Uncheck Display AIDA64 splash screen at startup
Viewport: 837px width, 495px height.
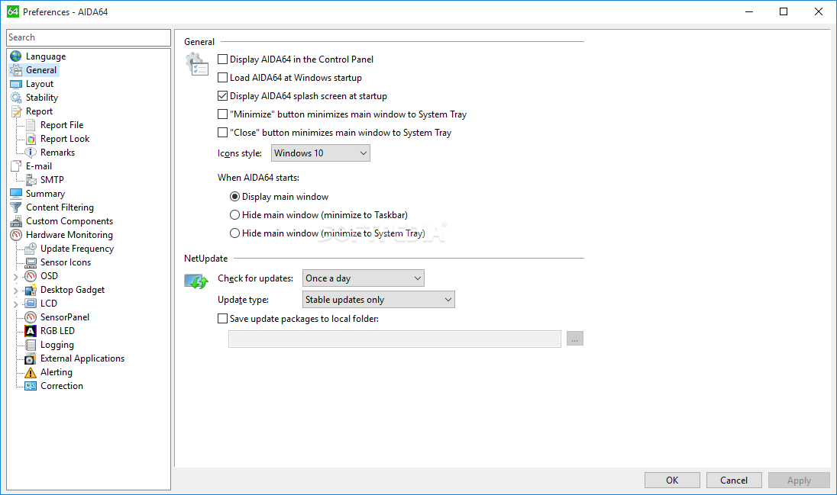(222, 96)
